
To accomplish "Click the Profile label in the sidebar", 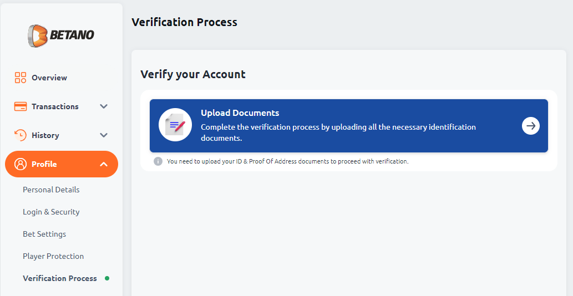I will (44, 164).
